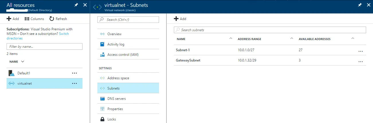This screenshot has width=373, height=123.
Task: Open more options for GatewaySubnet
Action: [360, 62]
